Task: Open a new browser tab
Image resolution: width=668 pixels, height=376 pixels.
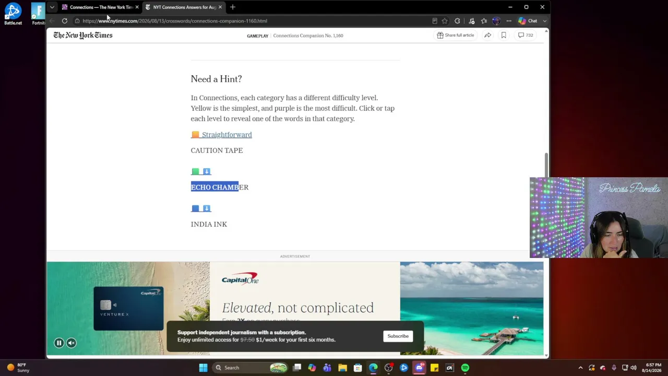Action: pyautogui.click(x=233, y=7)
